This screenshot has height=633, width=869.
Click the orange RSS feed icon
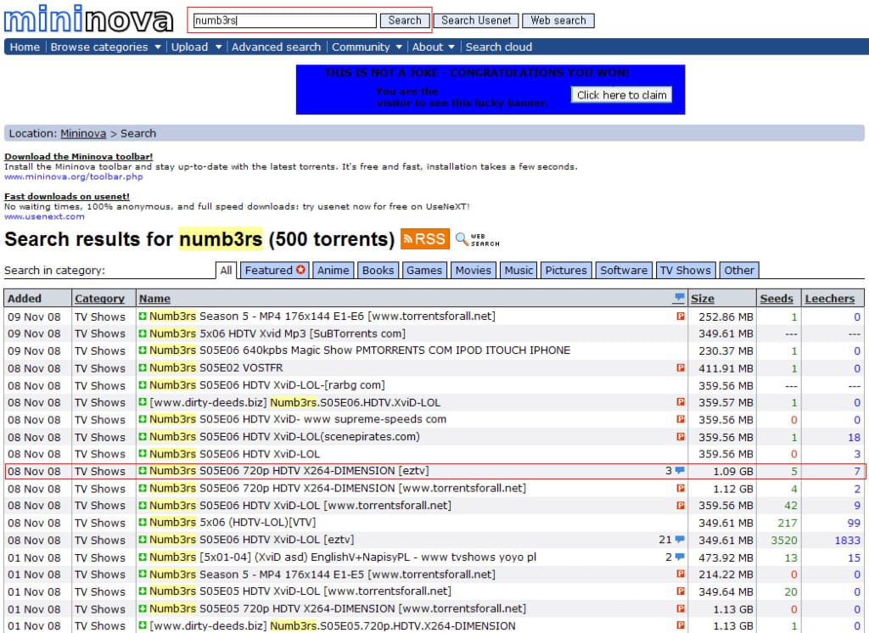[x=424, y=239]
